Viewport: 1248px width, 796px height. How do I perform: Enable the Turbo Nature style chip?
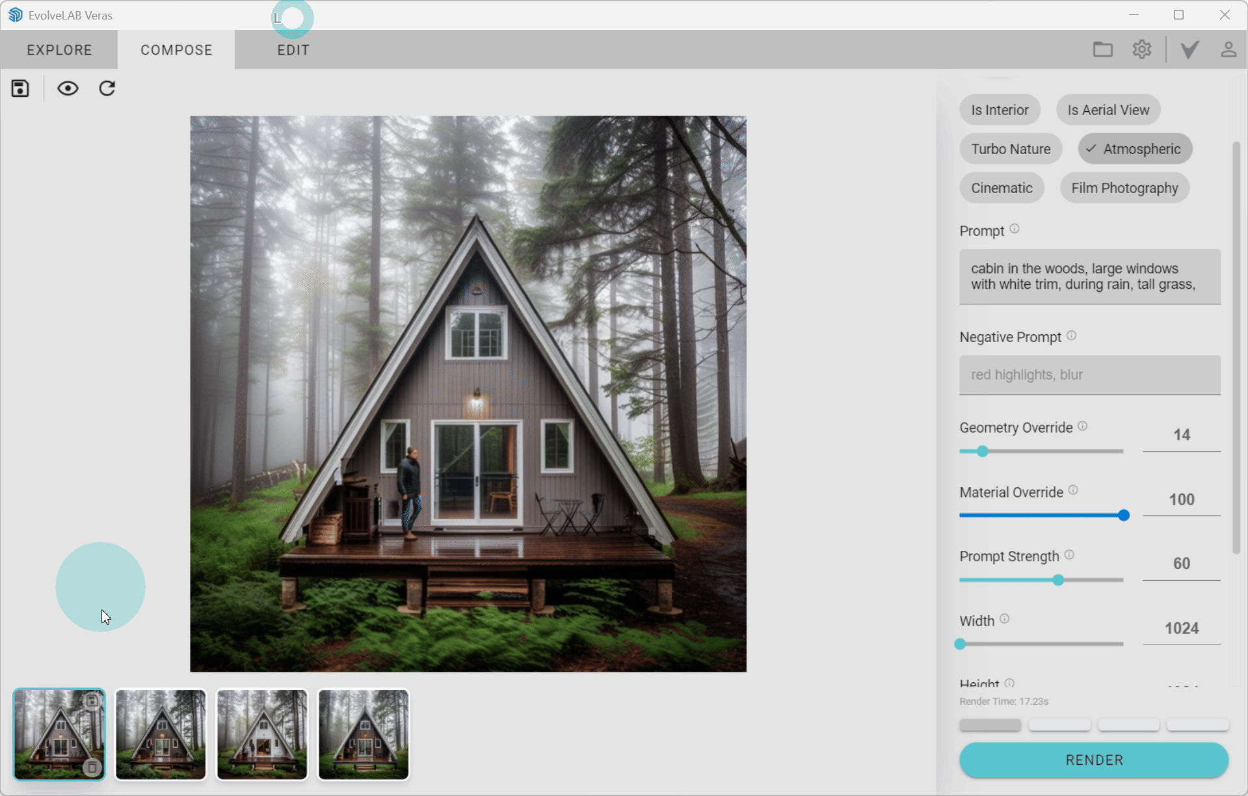1010,148
